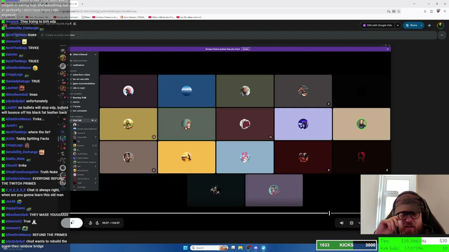Screen dimensions: 449x252
Task: Open the Windows Start menu
Action: (185, 248)
